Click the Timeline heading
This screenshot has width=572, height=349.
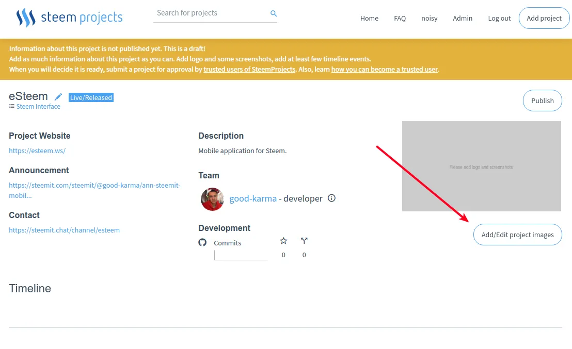[30, 288]
